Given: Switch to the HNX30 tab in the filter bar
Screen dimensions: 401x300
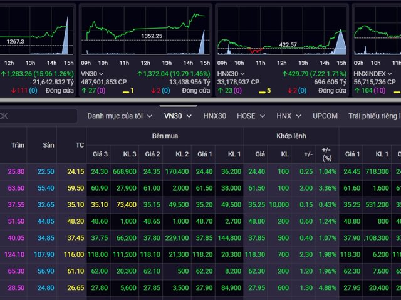Looking at the screenshot, I should pos(215,116).
